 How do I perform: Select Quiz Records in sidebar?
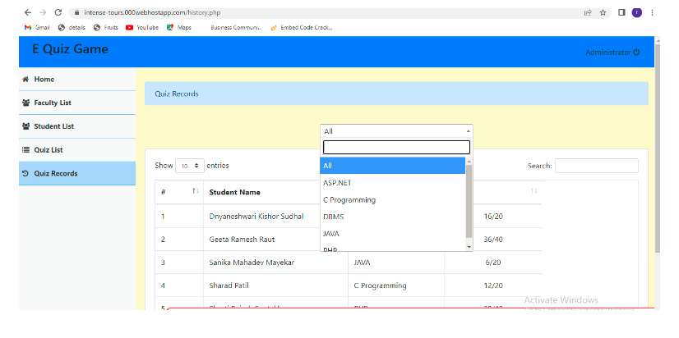click(77, 173)
